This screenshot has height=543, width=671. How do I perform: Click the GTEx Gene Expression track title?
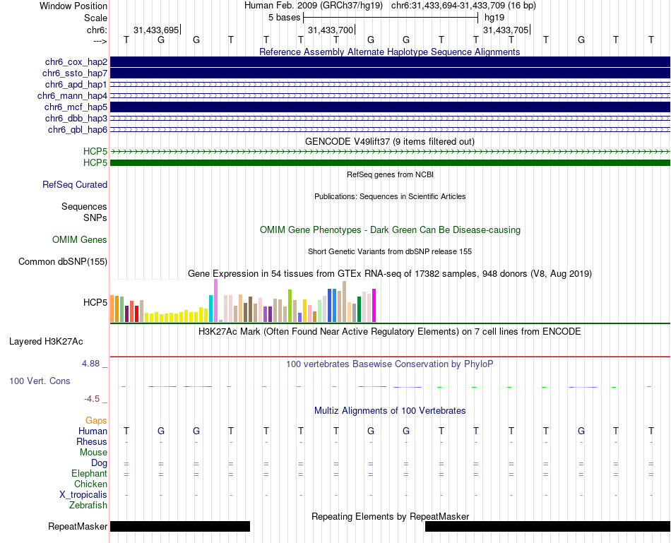pyautogui.click(x=390, y=274)
